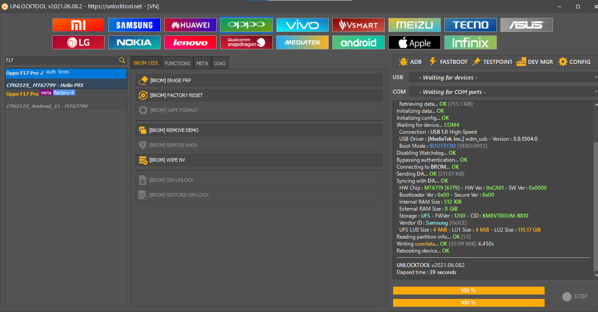598x312 pixels.
Task: Switch to BROM | EDL tab
Action: (146, 63)
